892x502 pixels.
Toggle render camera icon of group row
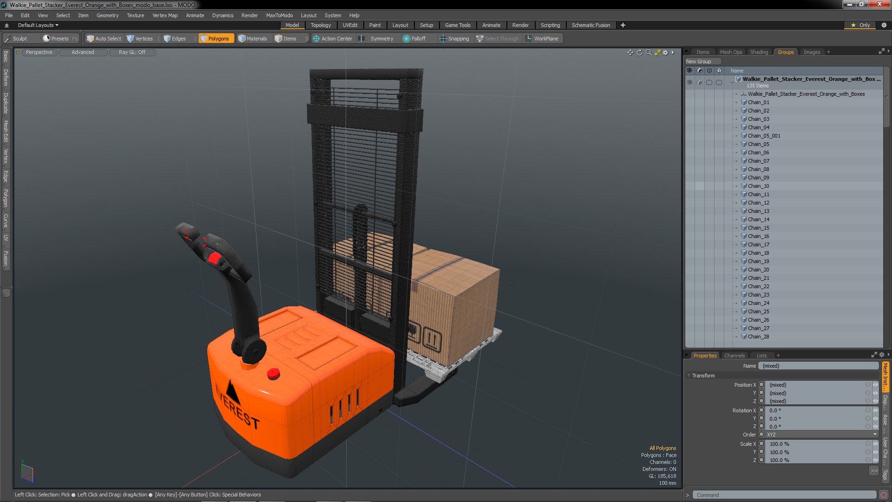click(x=700, y=82)
